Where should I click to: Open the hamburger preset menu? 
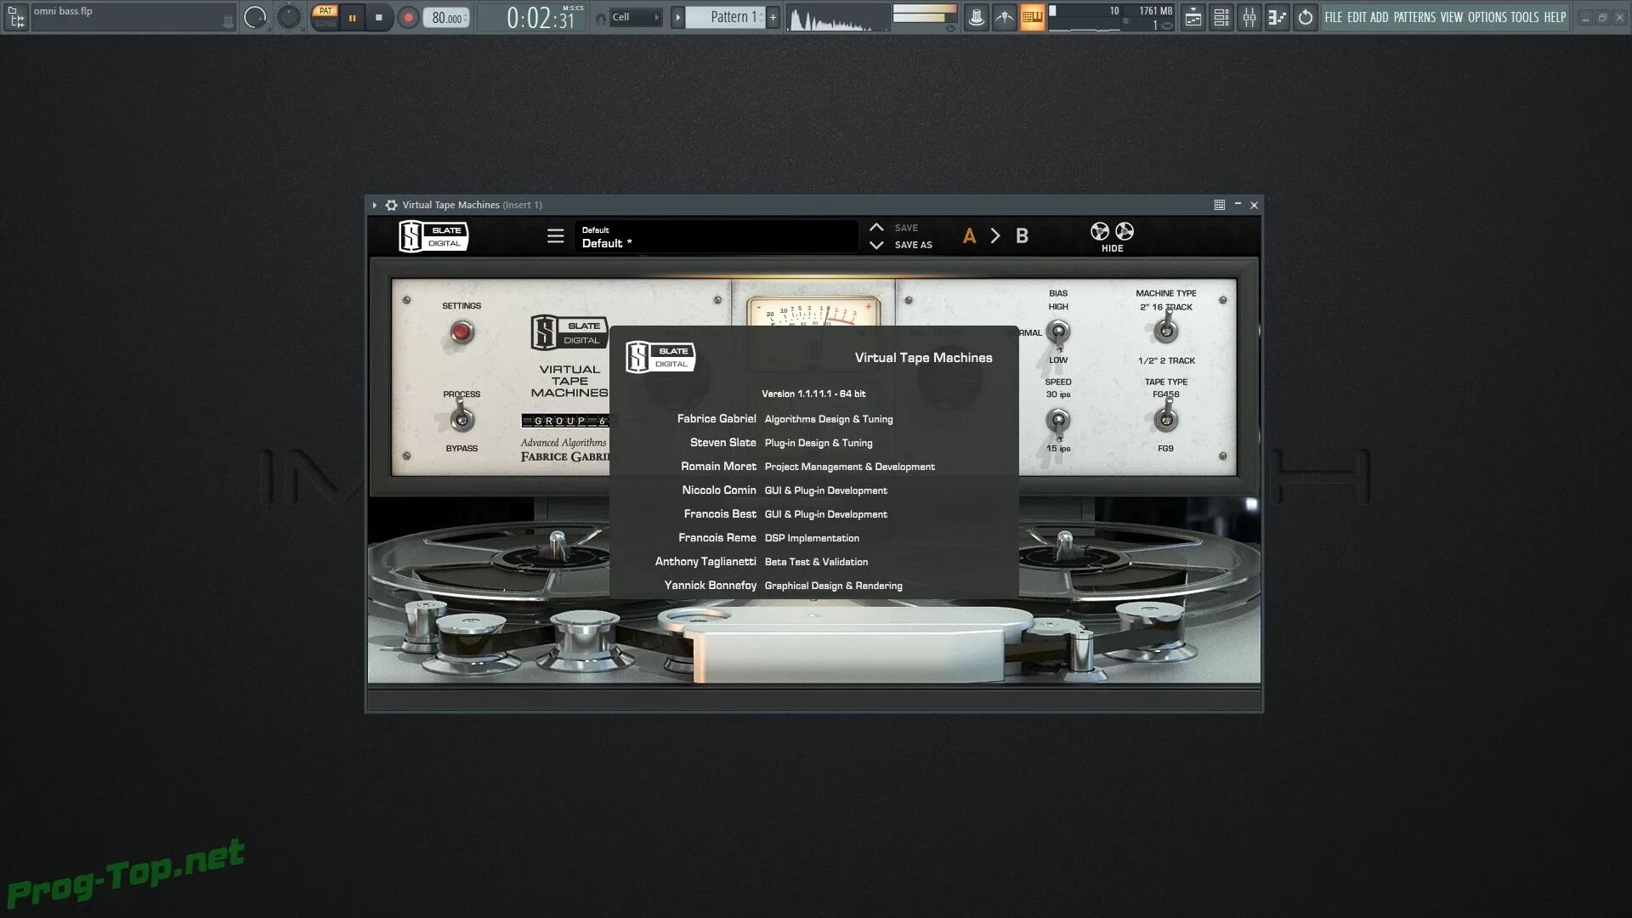[x=555, y=236]
